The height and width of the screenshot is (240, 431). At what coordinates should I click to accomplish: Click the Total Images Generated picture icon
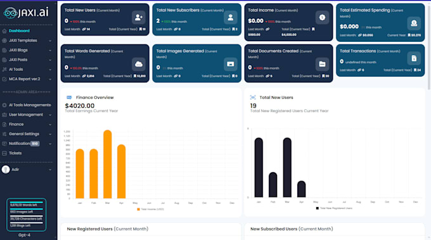pyautogui.click(x=230, y=64)
